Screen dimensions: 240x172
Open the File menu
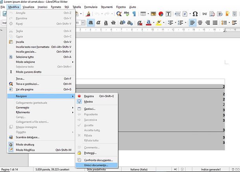point(3,7)
